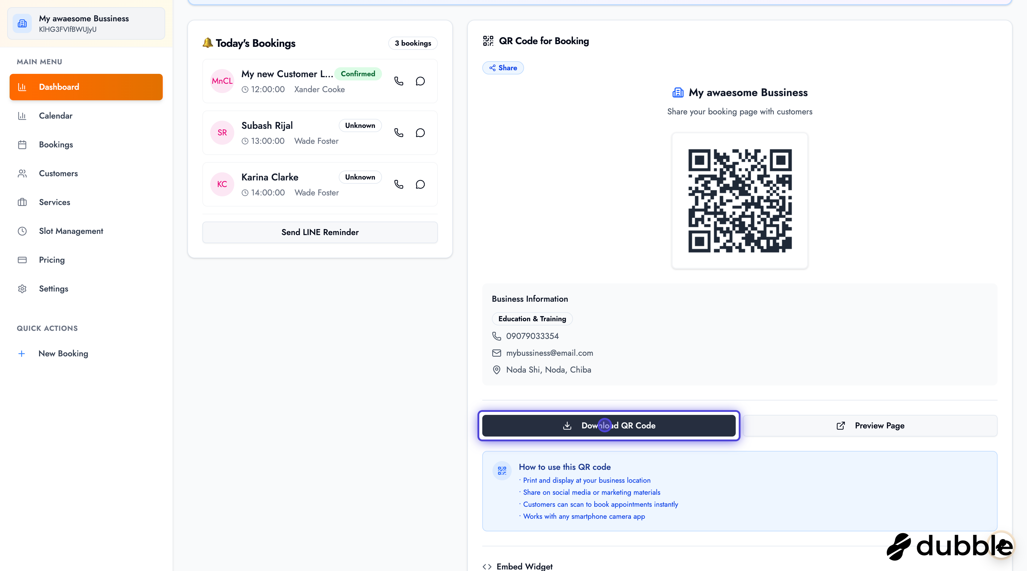Screen dimensions: 1027x571
Task: Click phone icon for My new Customer booking
Action: coord(399,81)
